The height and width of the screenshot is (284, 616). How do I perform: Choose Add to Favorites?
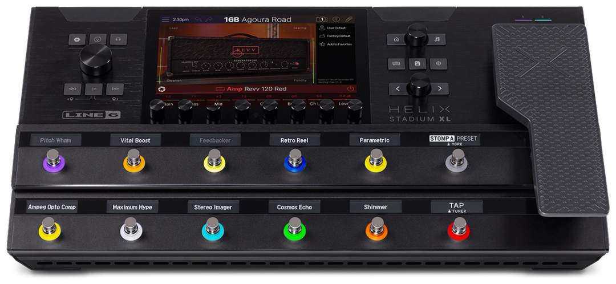pos(335,44)
